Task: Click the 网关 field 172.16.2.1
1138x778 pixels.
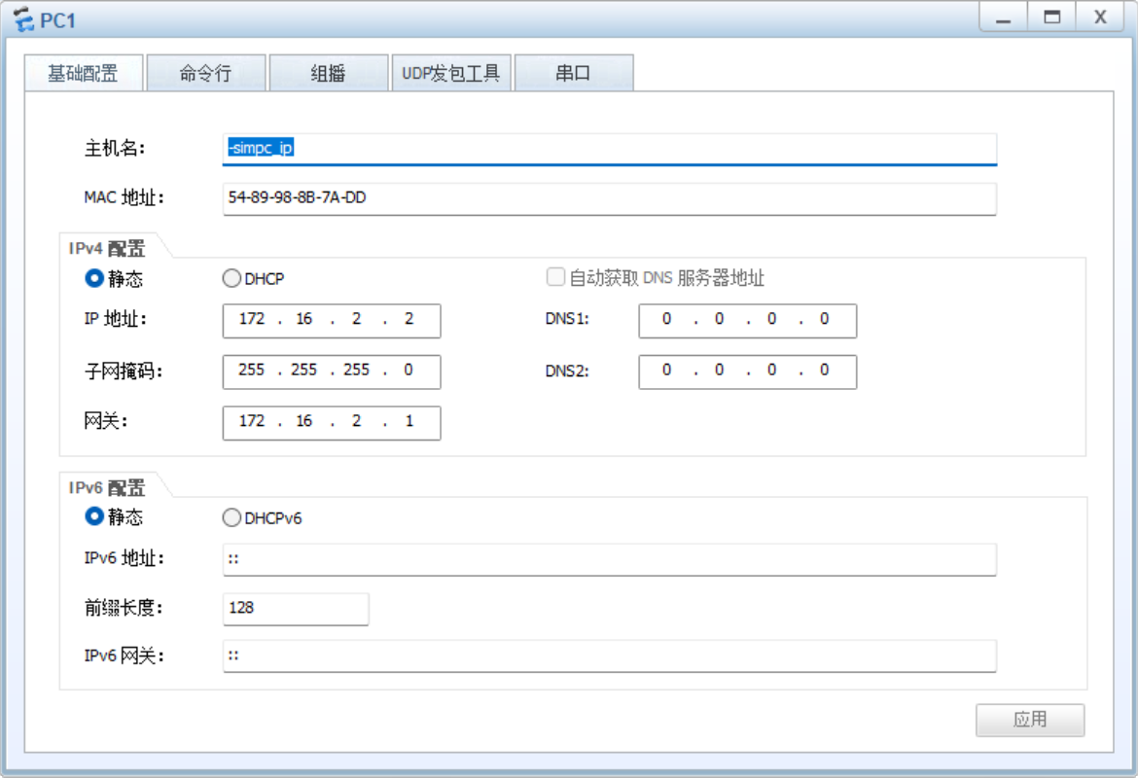Action: [332, 422]
